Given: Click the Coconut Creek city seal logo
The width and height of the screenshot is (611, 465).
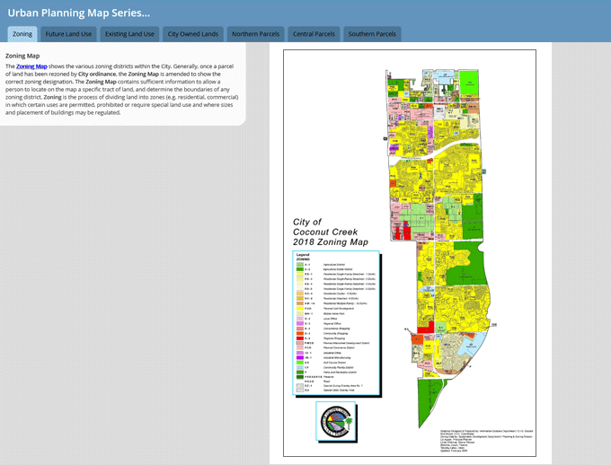Looking at the screenshot, I should click(x=338, y=421).
